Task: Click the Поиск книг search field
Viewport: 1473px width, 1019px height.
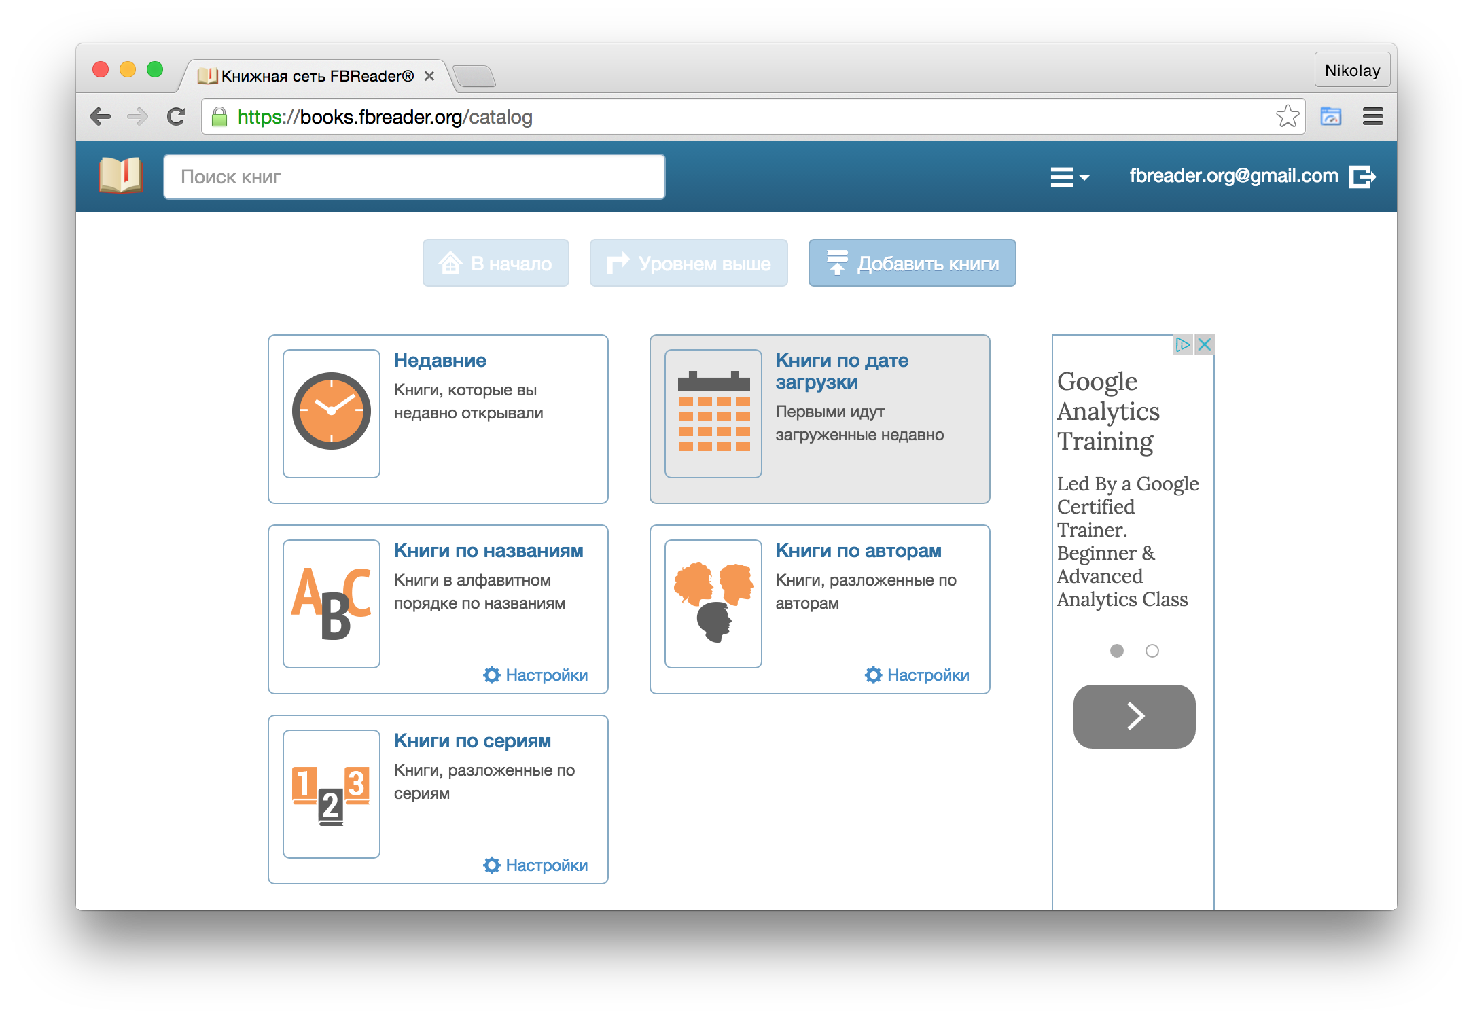Action: [x=414, y=177]
